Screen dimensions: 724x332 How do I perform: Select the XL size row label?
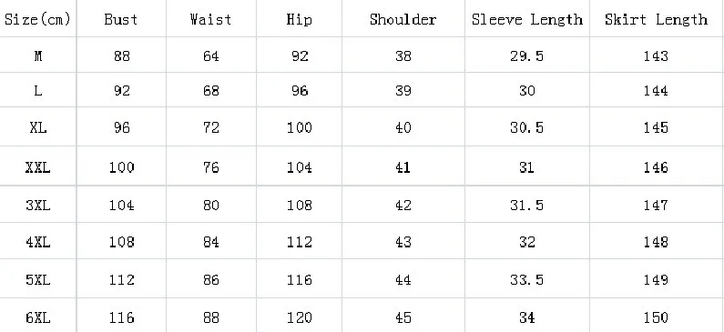38,126
